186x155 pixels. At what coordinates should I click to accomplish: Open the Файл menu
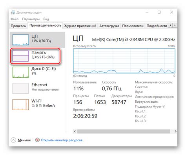[x=15, y=19]
